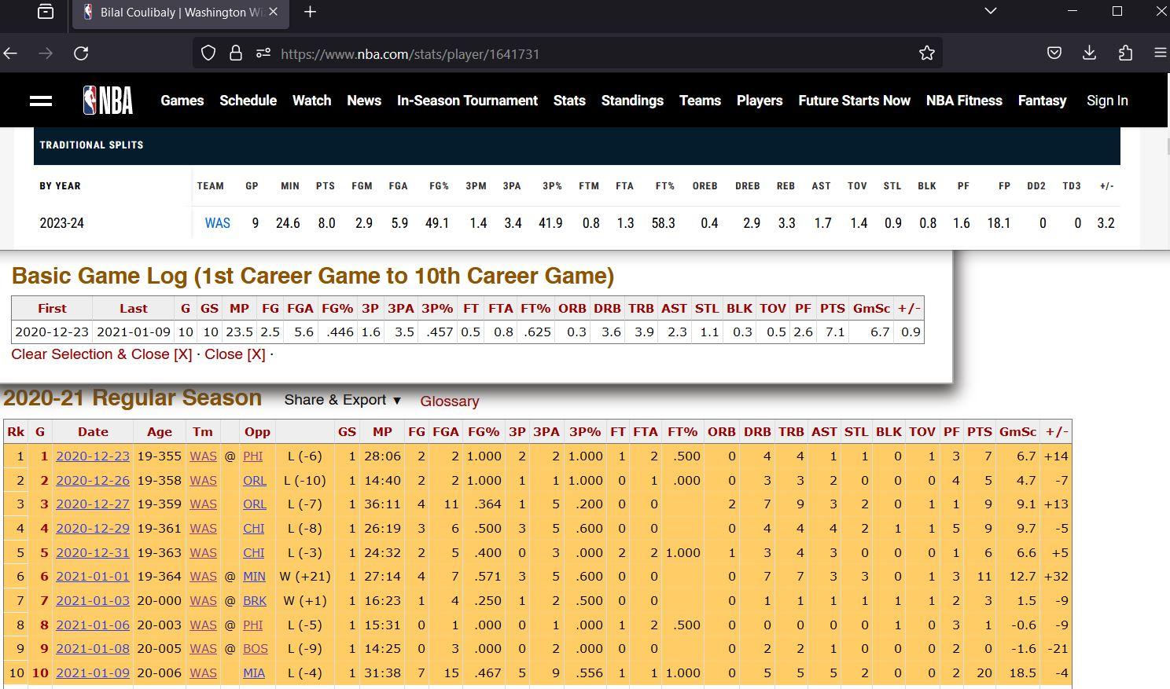
Task: Open the Firefox downloads icon
Action: [1089, 53]
